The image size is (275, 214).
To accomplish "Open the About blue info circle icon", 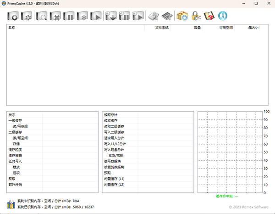I will (x=223, y=16).
